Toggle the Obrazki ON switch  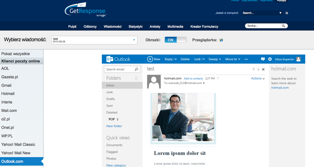(175, 40)
